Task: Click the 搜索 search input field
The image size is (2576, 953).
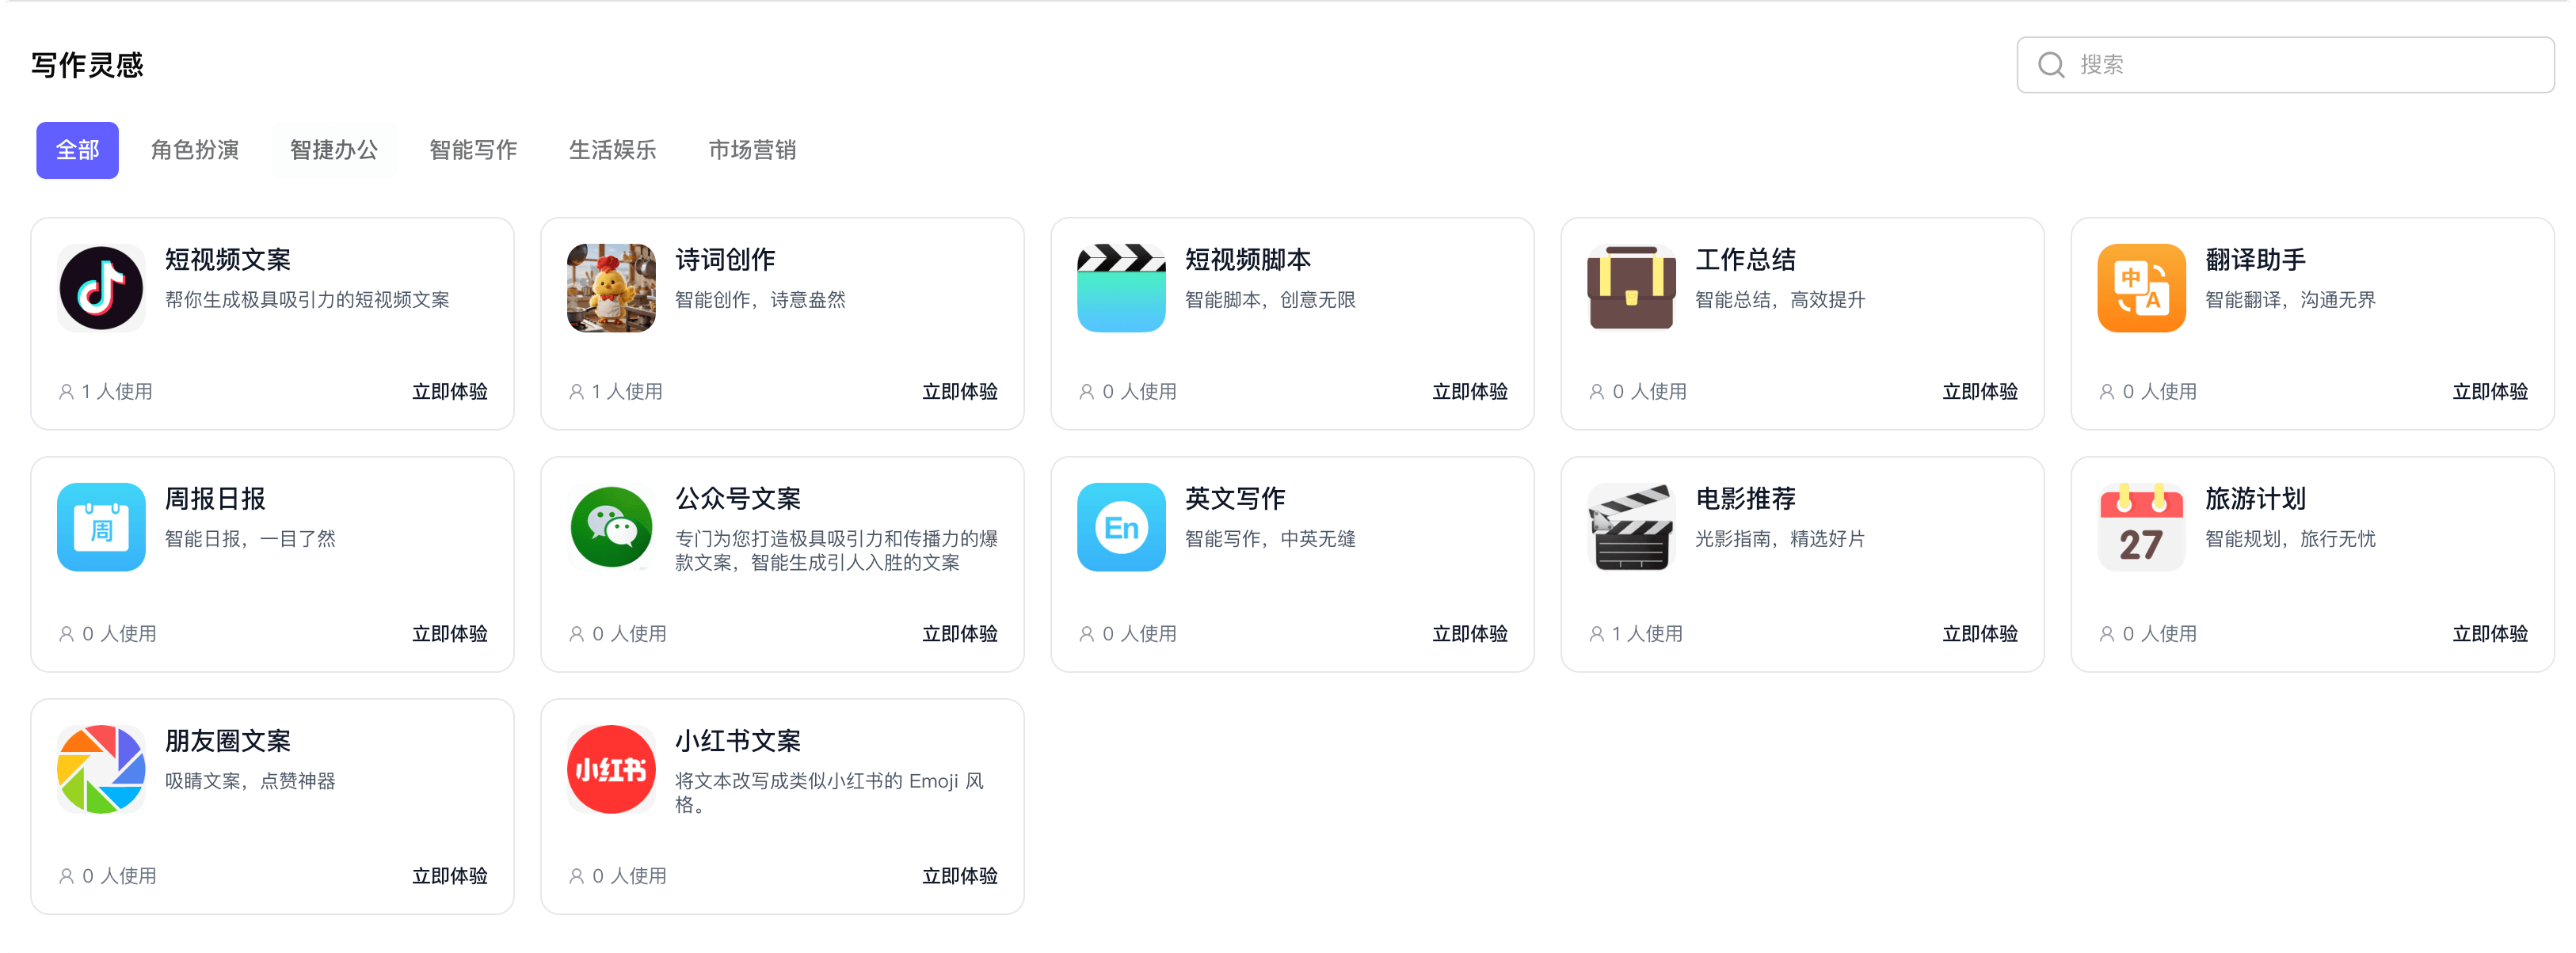Action: 2300,65
